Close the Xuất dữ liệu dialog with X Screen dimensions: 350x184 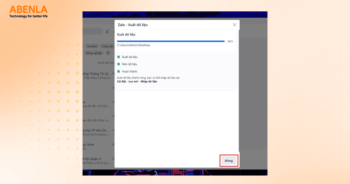coord(235,25)
